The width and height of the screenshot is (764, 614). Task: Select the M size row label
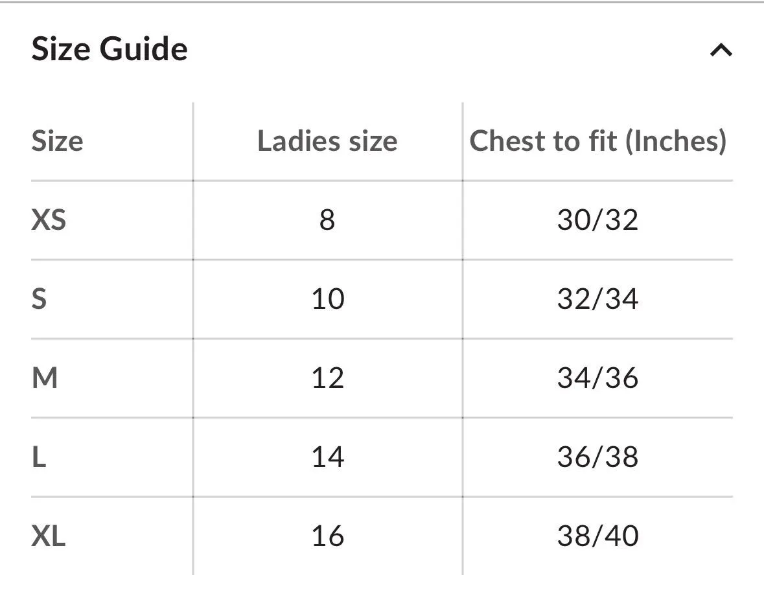pos(45,378)
